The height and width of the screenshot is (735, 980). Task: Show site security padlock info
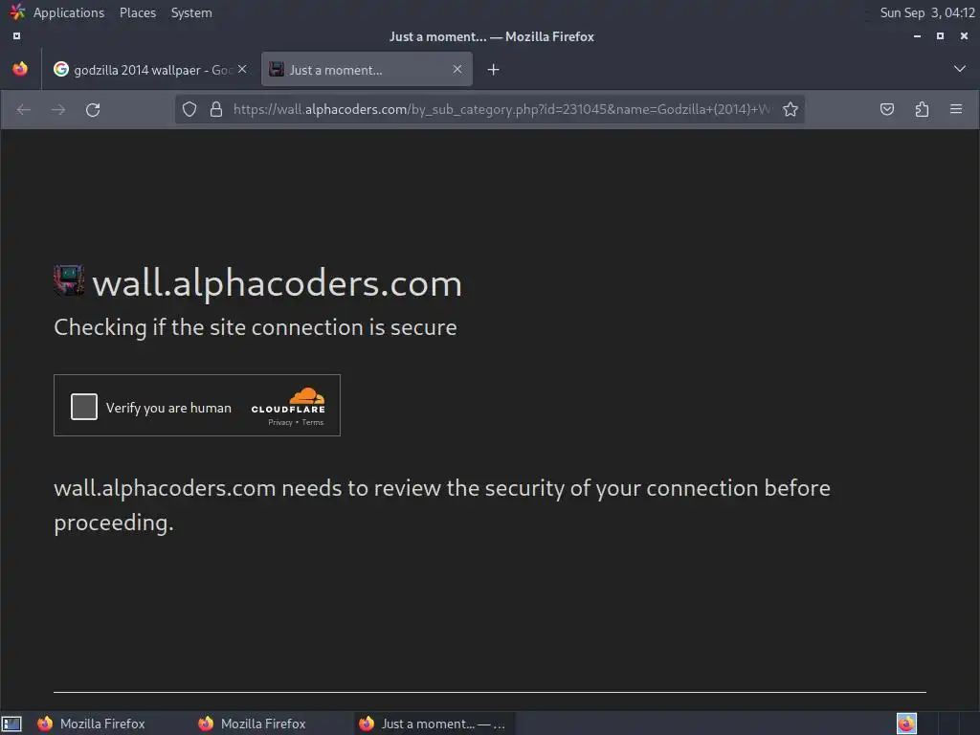pos(216,109)
